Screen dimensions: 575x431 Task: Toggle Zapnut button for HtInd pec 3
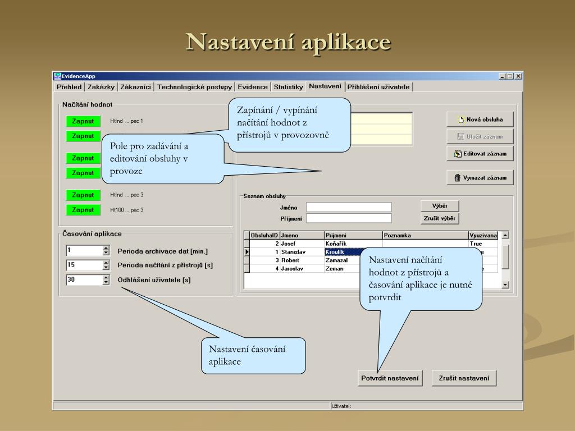[x=83, y=195]
